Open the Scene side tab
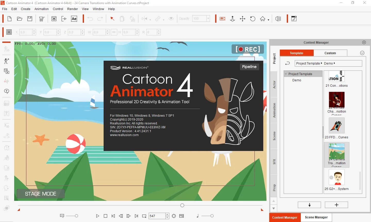 (274, 136)
